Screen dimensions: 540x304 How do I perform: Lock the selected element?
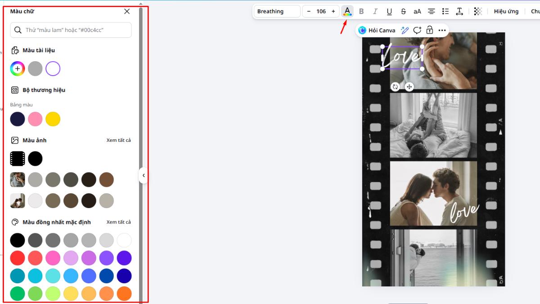(x=429, y=30)
